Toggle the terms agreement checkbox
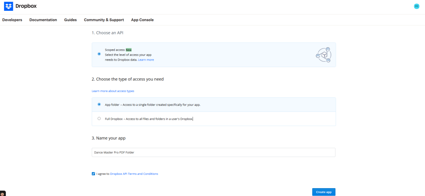Viewport: 425px width, 196px height. coord(93,174)
